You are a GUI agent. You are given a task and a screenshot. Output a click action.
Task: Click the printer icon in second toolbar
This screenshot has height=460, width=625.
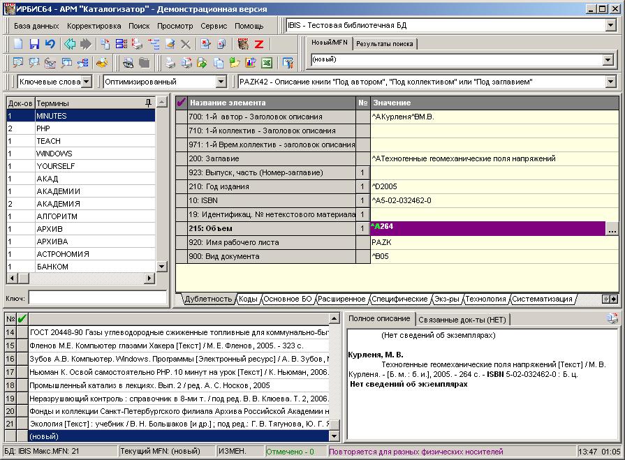point(170,63)
